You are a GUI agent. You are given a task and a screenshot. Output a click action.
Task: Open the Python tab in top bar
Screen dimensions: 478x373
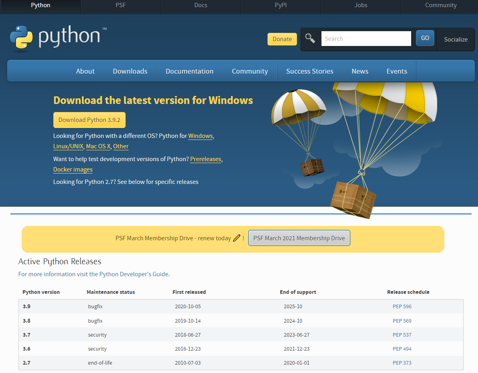point(40,5)
